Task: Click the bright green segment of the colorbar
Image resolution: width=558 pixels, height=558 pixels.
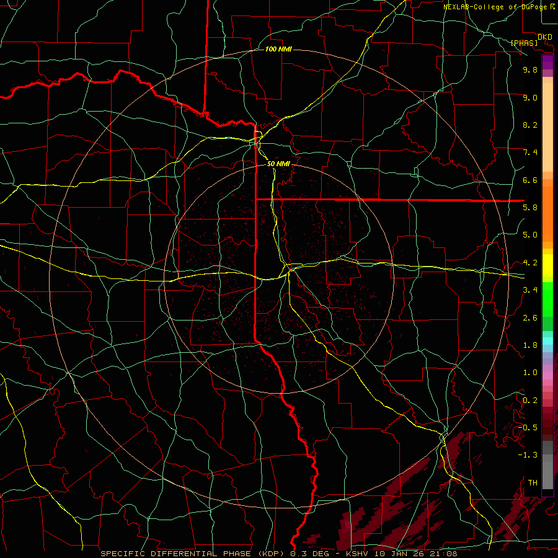Action: click(x=547, y=299)
